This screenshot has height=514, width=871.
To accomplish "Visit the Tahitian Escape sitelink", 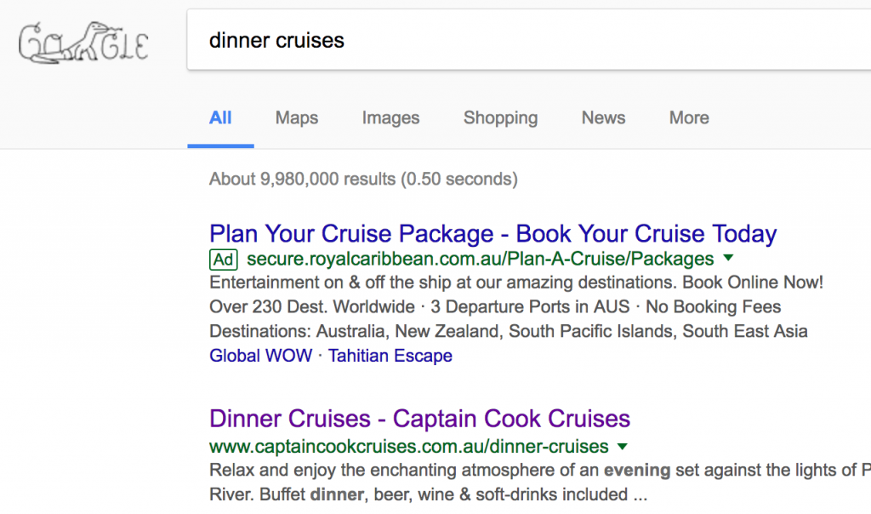I will pyautogui.click(x=390, y=356).
